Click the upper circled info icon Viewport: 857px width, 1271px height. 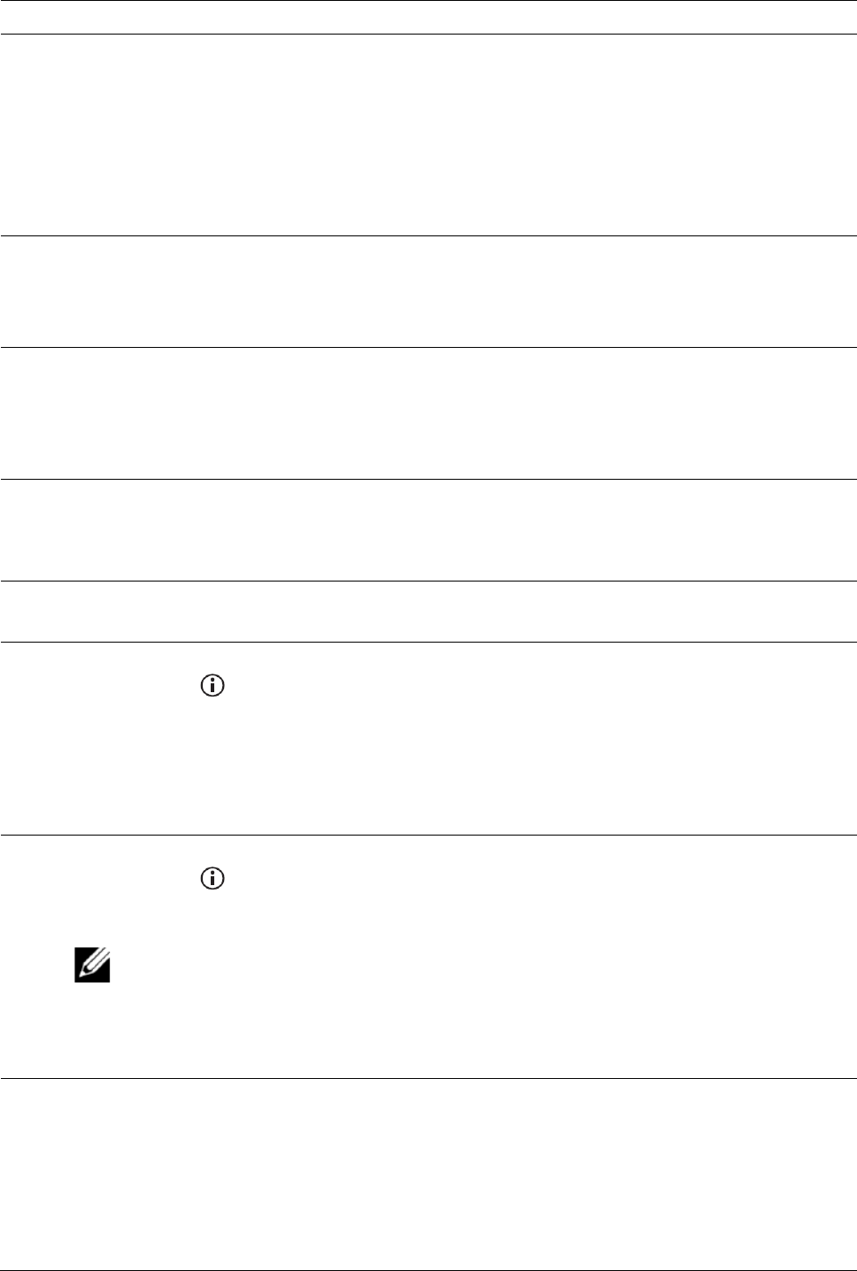(x=213, y=685)
